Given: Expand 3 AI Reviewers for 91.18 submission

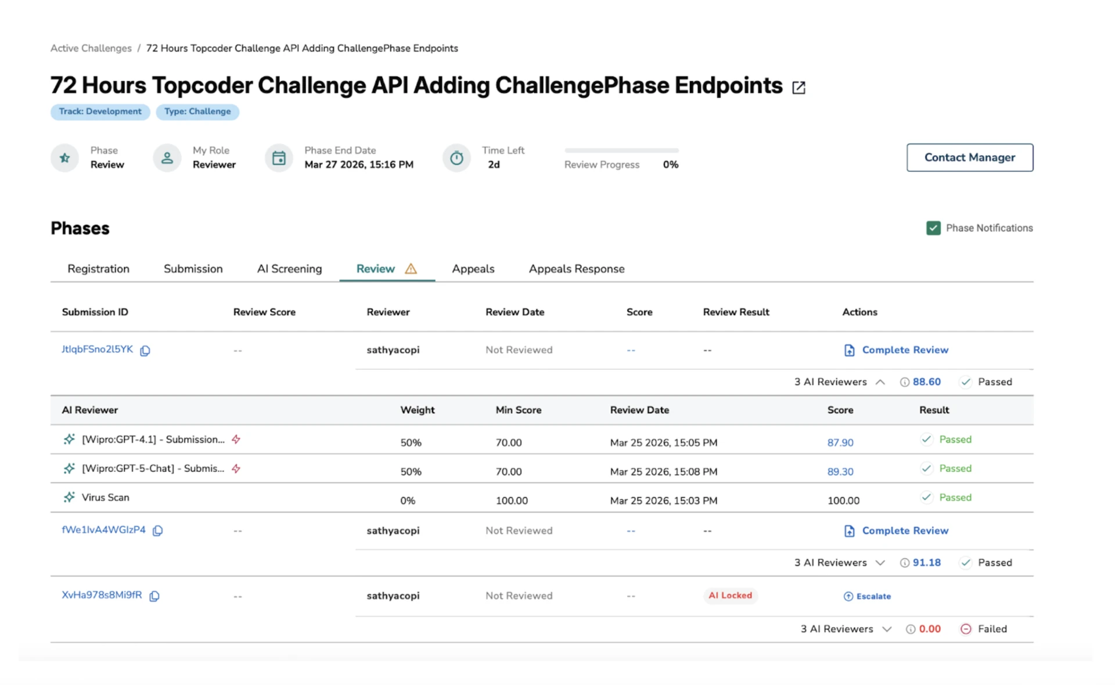Looking at the screenshot, I should 880,563.
